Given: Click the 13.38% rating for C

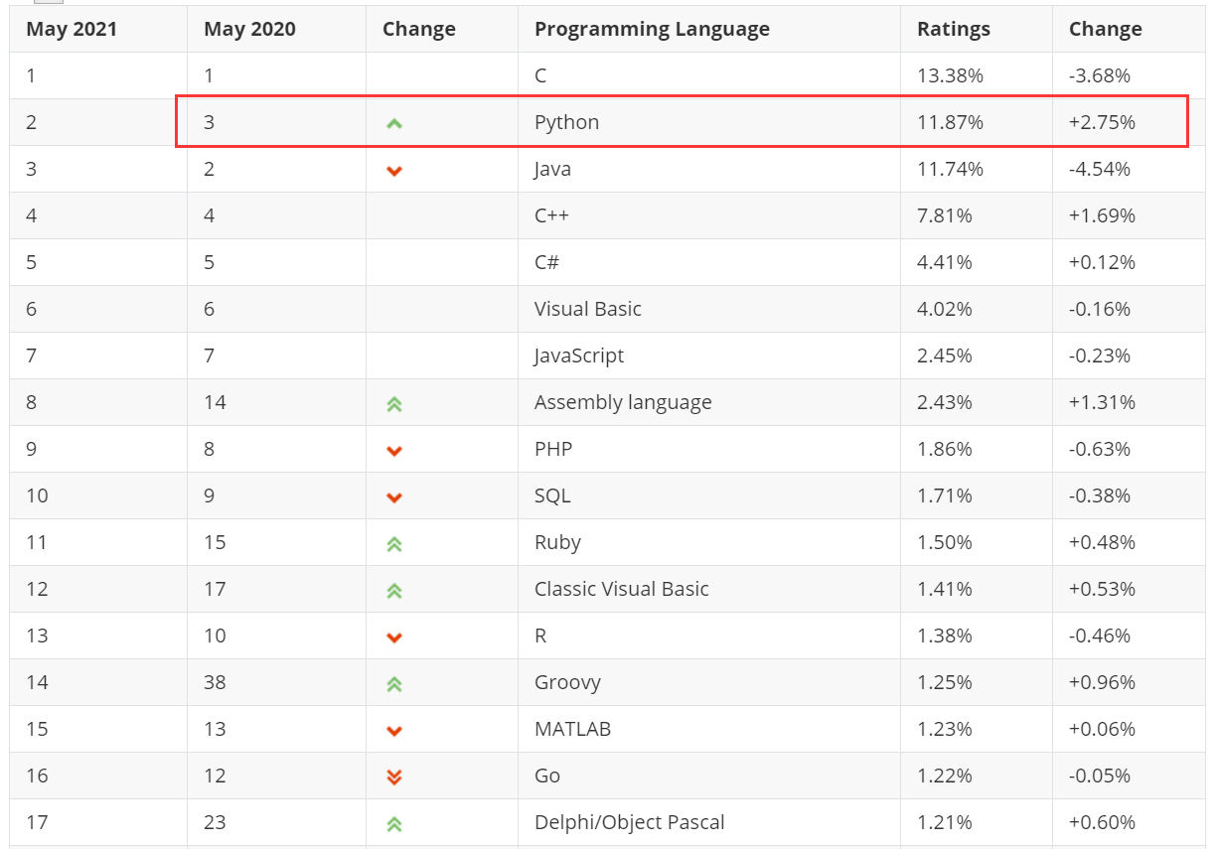Looking at the screenshot, I should pos(950,75).
